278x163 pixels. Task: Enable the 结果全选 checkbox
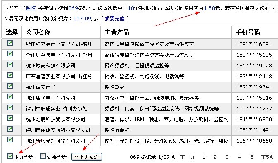(43, 156)
